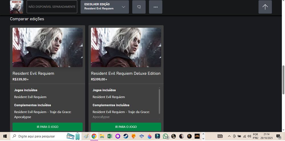The height and width of the screenshot is (141, 285).
Task: Open Steam from the taskbar
Action: [x=126, y=136]
